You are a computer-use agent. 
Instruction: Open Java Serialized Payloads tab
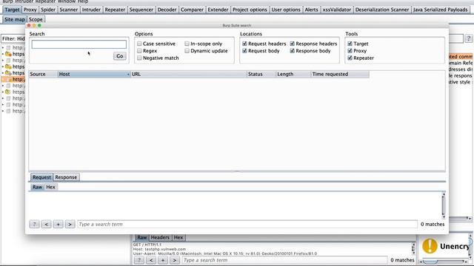point(440,10)
